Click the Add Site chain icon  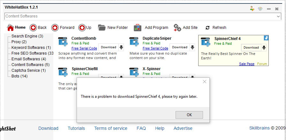pyautogui.click(x=177, y=28)
